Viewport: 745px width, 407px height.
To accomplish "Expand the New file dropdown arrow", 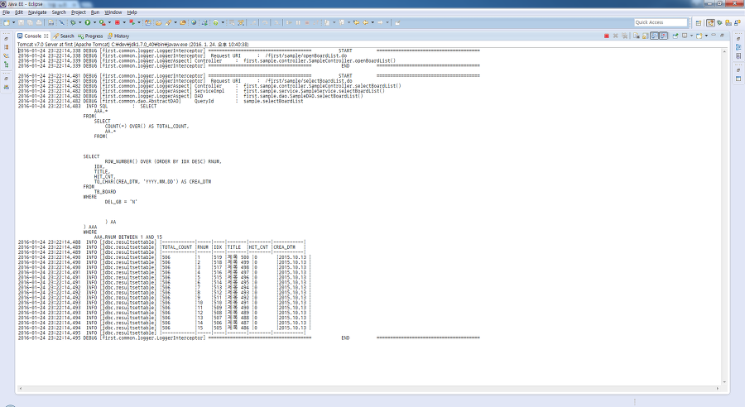I will click(14, 22).
